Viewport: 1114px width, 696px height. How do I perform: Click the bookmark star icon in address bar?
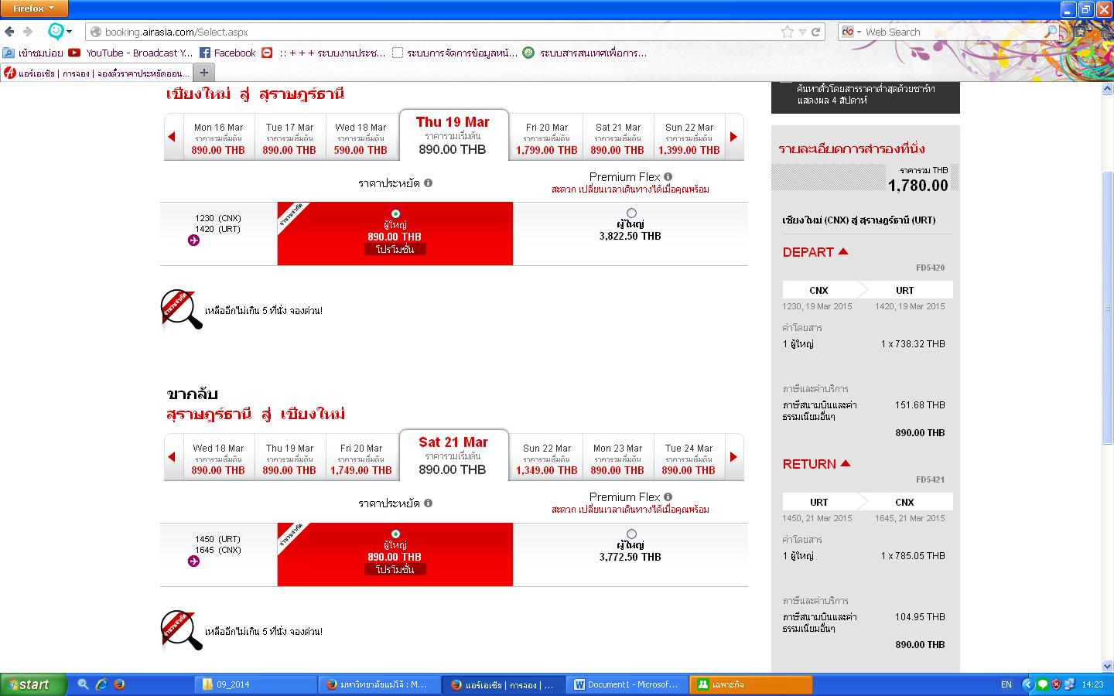[x=788, y=32]
